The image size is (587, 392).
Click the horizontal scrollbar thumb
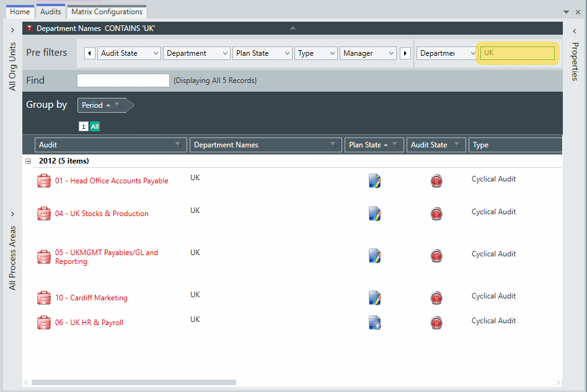click(x=134, y=382)
